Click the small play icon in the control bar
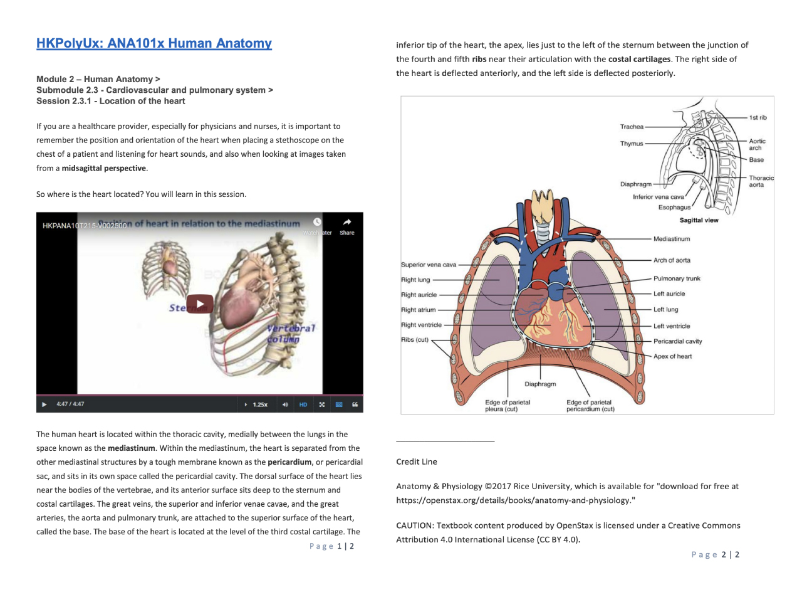This screenshot has height=602, width=802. click(44, 404)
